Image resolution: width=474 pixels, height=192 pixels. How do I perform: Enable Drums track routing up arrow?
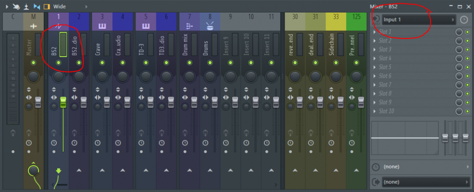coord(210,170)
